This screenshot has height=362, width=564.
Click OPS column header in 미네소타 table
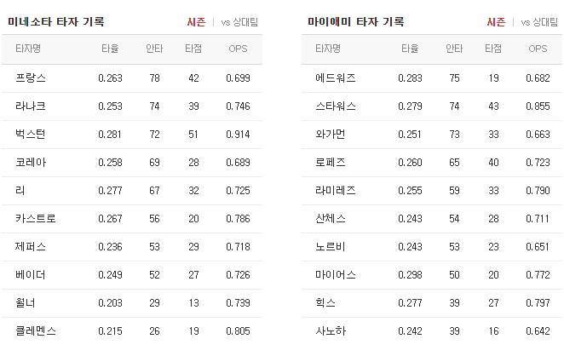click(x=238, y=49)
